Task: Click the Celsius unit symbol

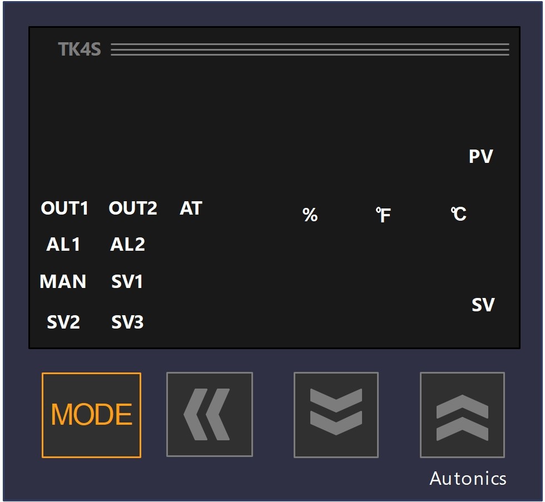Action: coord(459,213)
